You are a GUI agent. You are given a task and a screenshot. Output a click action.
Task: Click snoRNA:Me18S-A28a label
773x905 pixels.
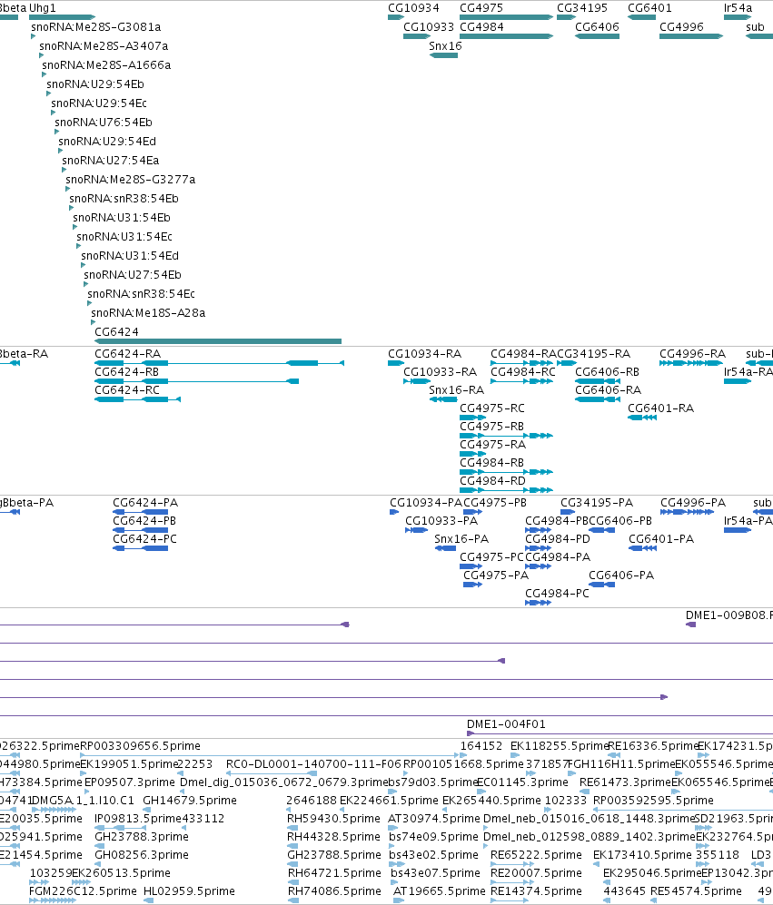tap(148, 313)
